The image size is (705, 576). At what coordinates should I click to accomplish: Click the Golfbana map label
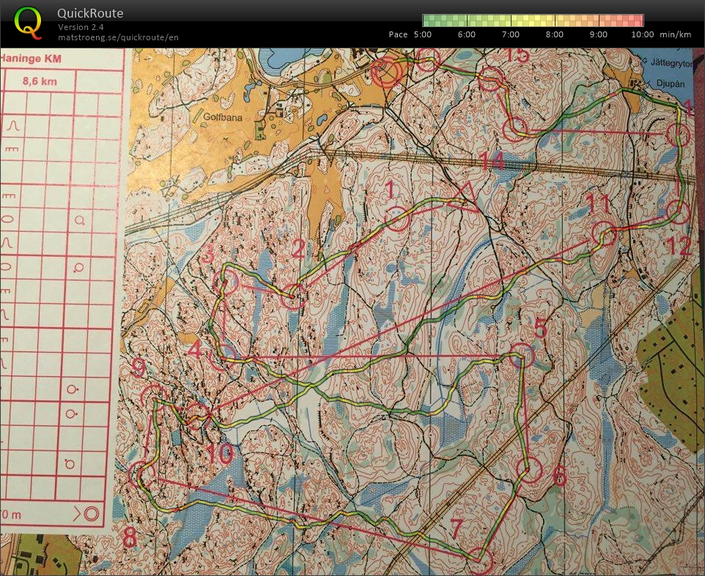pyautogui.click(x=223, y=117)
